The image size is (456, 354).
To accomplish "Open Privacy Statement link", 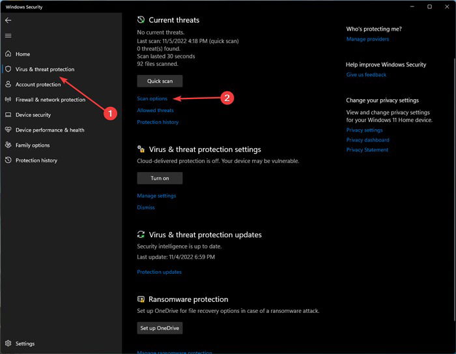I will (367, 150).
